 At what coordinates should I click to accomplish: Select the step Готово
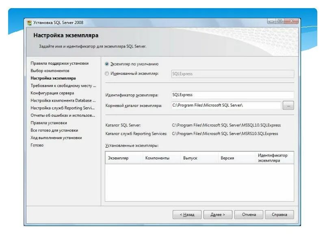coord(37,145)
